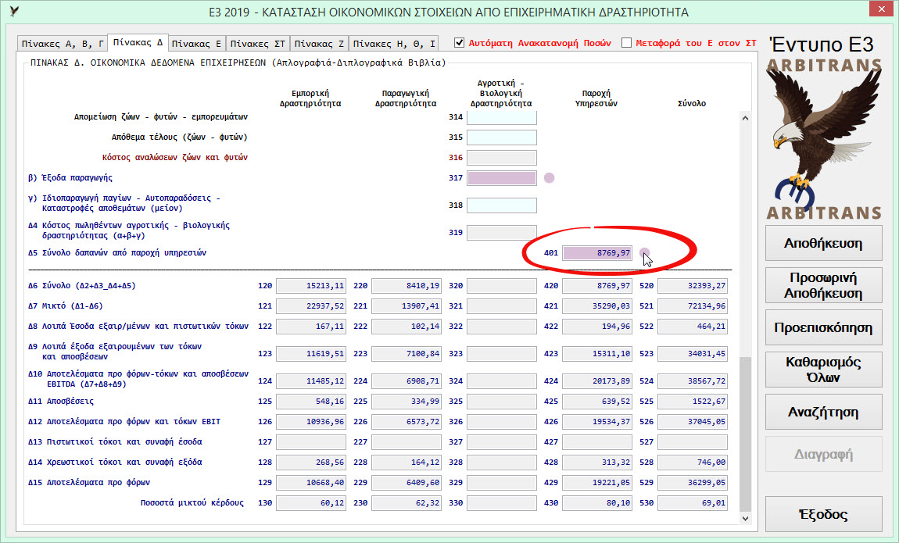Click field 526 showing 37045,05
The image size is (899, 543).
[x=693, y=422]
